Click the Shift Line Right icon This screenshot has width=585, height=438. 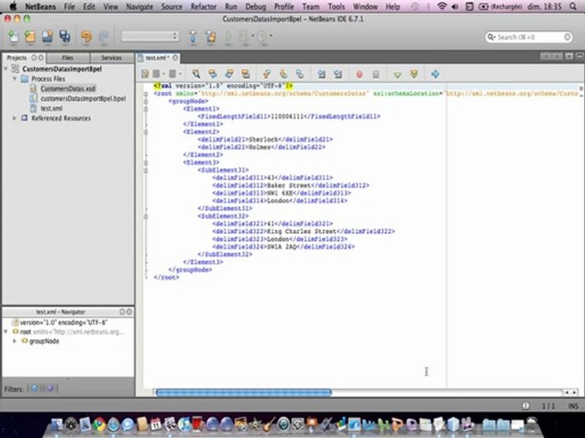pos(338,74)
